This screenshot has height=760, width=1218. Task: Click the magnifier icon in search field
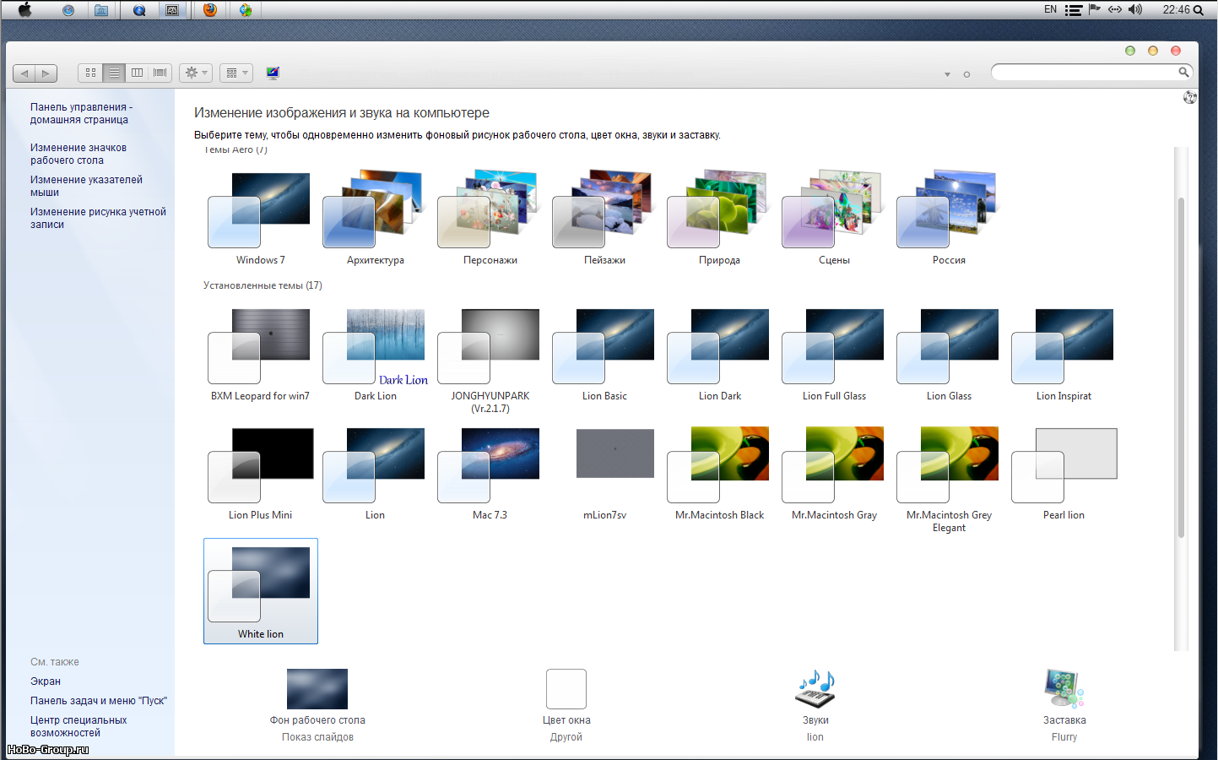coord(1184,73)
